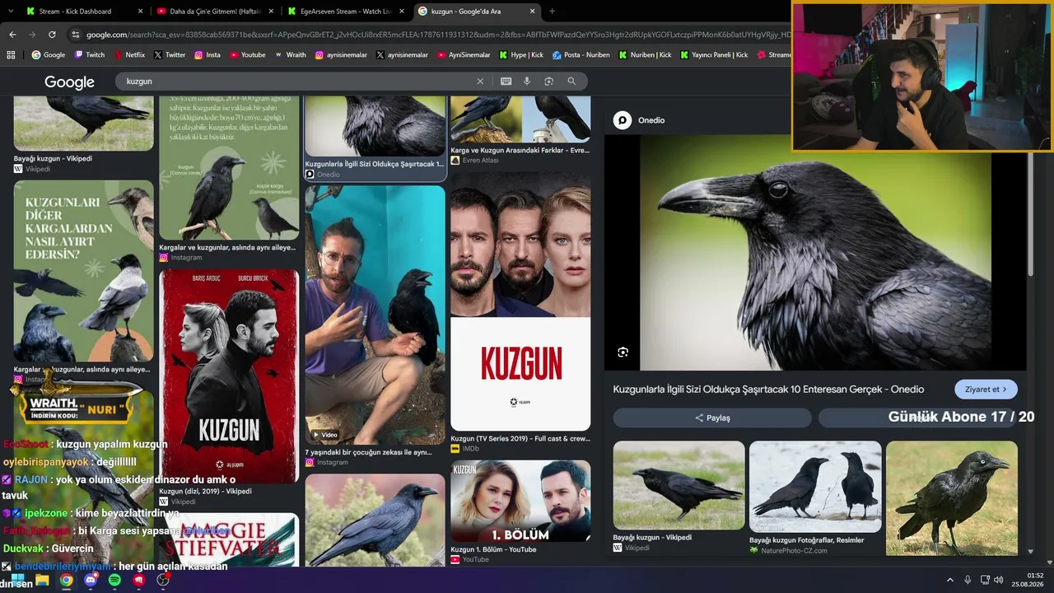The width and height of the screenshot is (1054, 593).
Task: Close the Stream - Kick Dashboard tab
Action: 140,12
